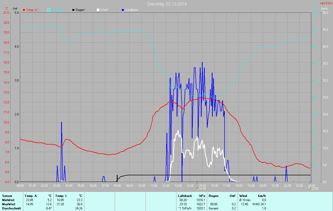Click the °C axis unit label
Viewport: 333px width, 211px height.
(x=7, y=9)
